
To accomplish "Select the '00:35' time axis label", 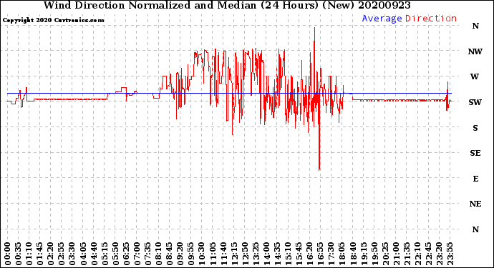I will coord(19,254).
